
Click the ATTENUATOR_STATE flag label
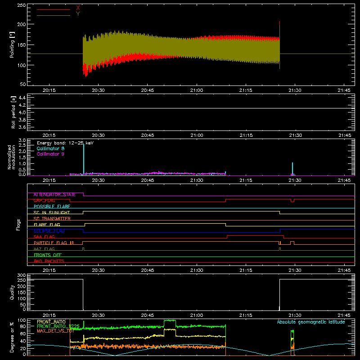(x=54, y=195)
